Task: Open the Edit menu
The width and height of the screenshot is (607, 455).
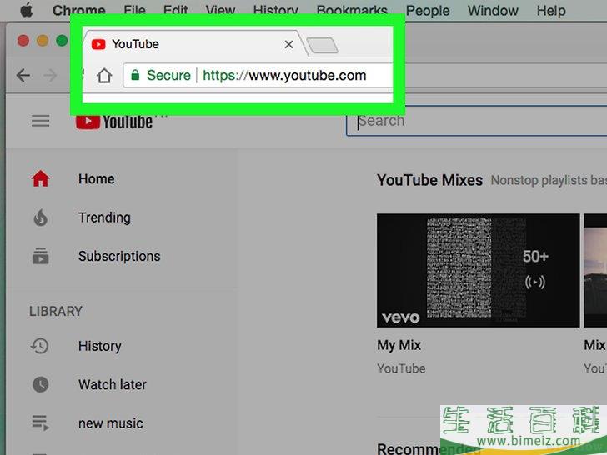Action: click(x=175, y=11)
